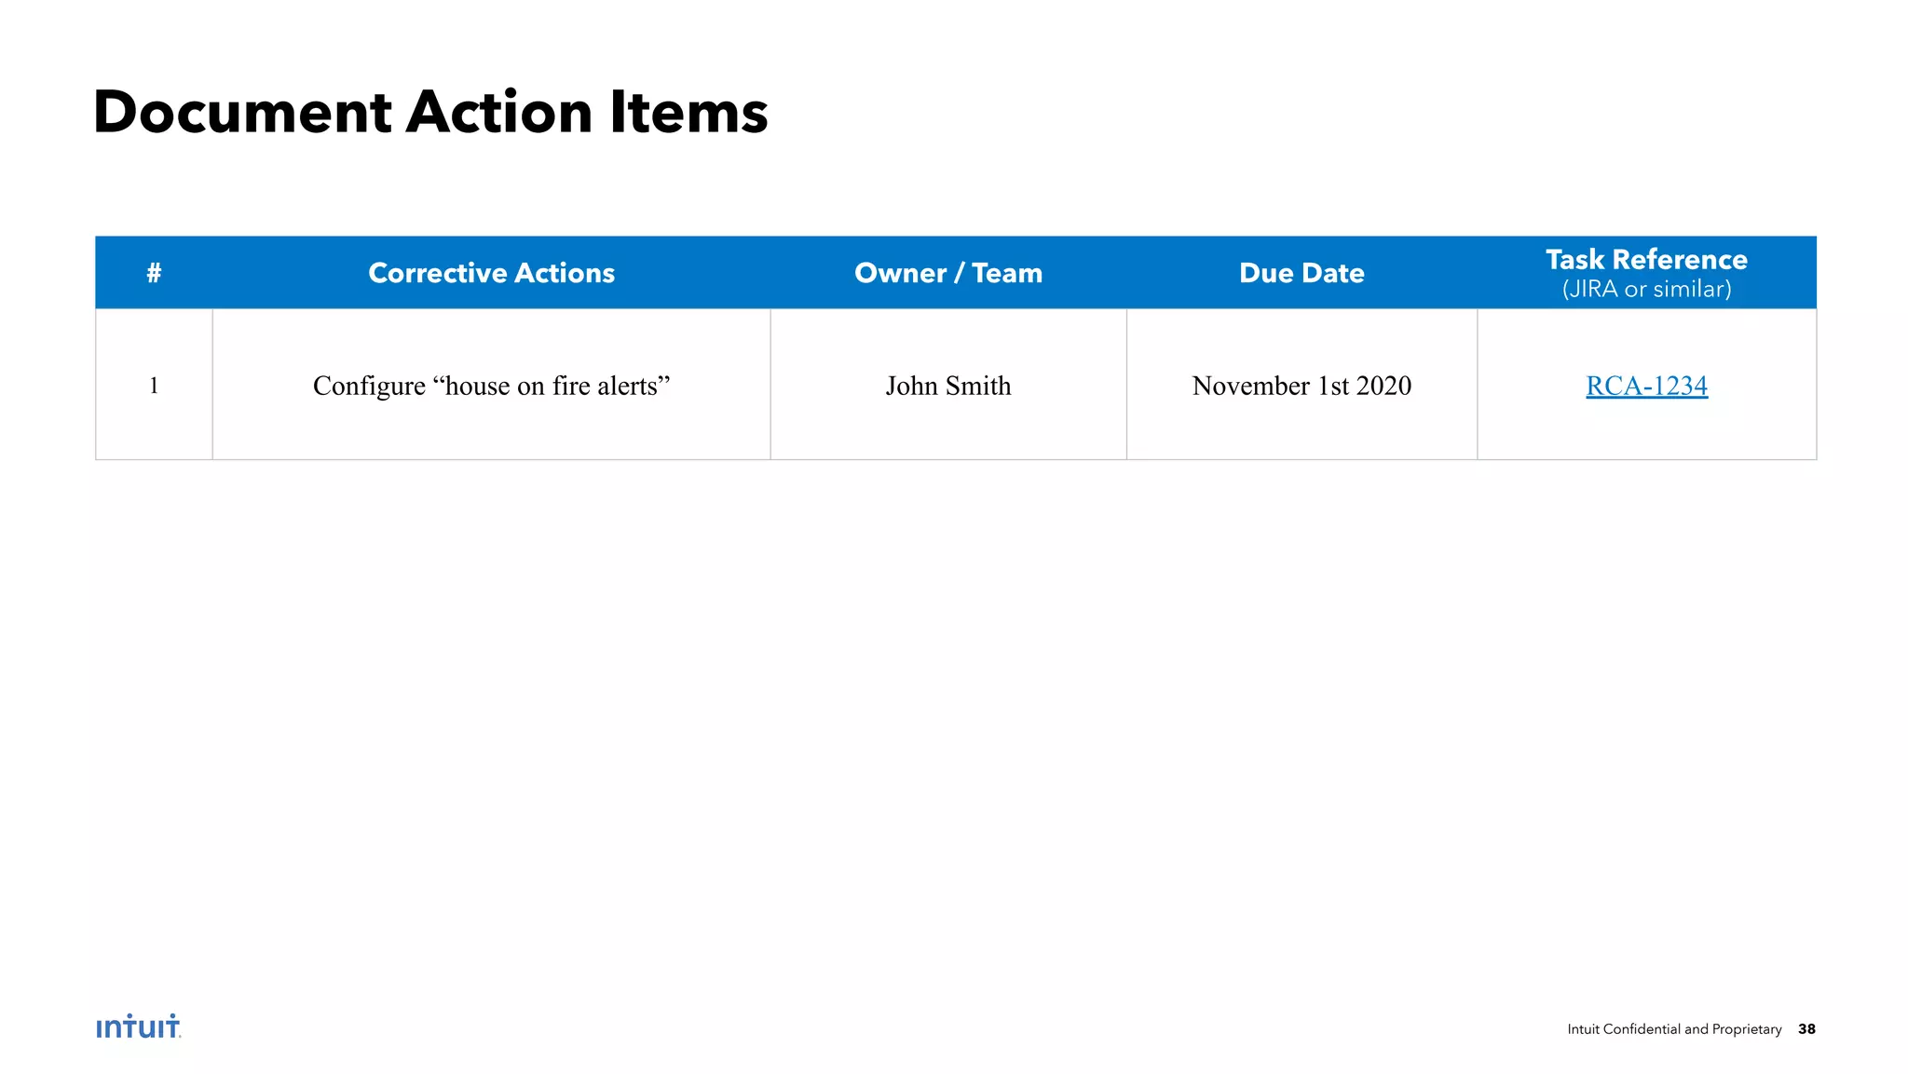1908x1074 pixels.
Task: Click the word "Action" in the slide title
Action: point(499,113)
